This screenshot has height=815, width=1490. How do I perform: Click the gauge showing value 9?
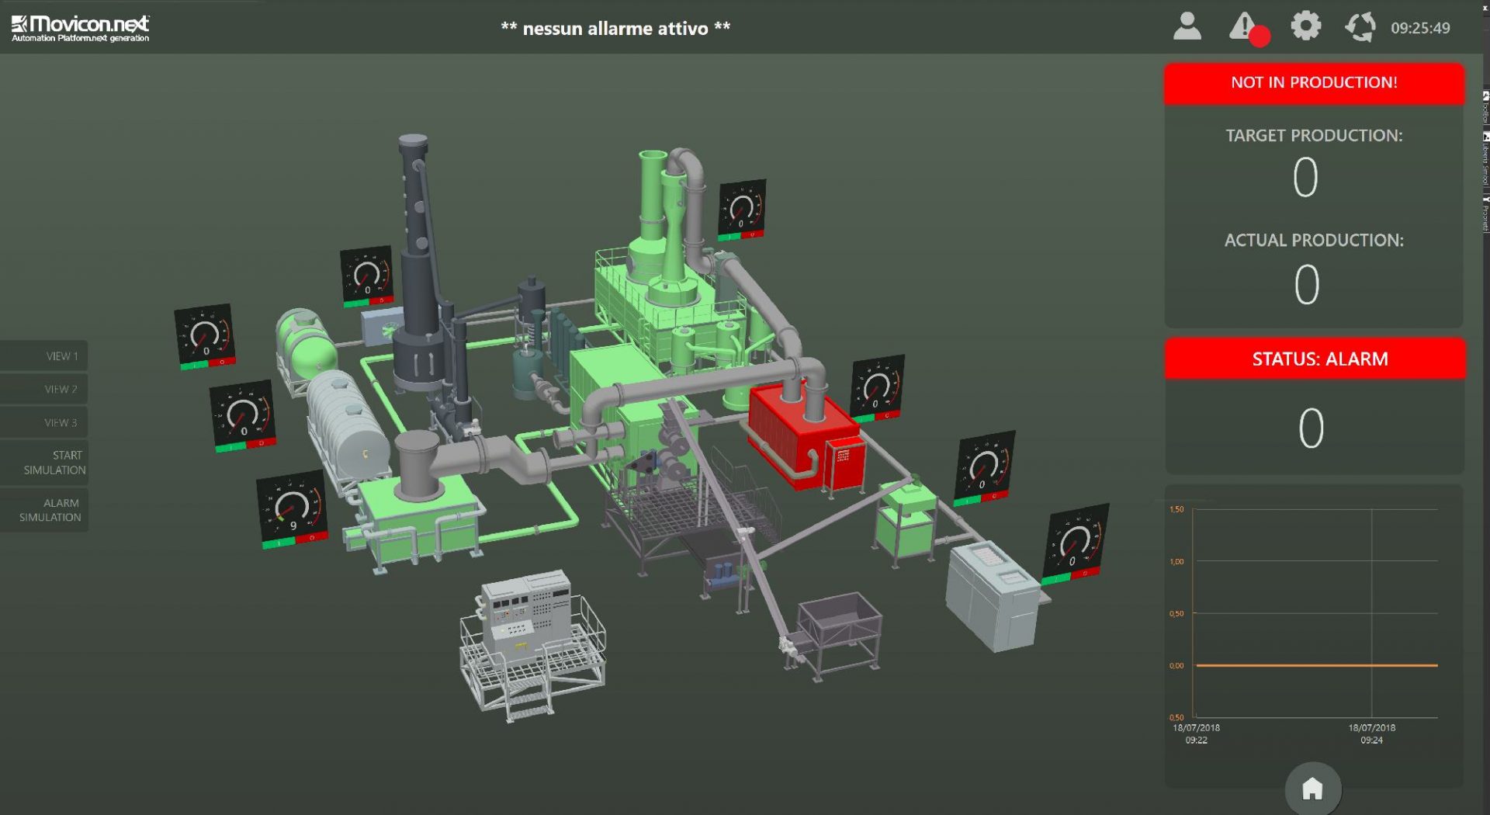(x=293, y=508)
